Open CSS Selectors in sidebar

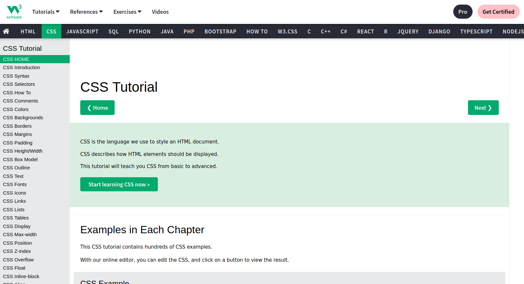pyautogui.click(x=35, y=84)
